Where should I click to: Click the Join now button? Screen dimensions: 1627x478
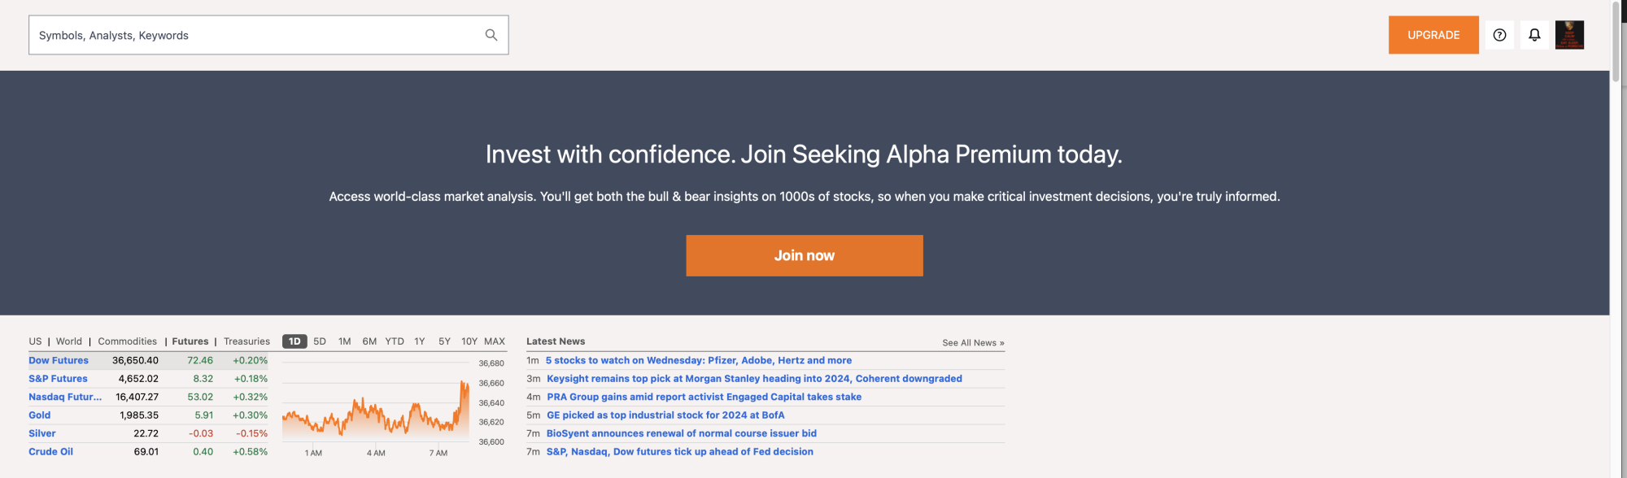click(x=804, y=254)
